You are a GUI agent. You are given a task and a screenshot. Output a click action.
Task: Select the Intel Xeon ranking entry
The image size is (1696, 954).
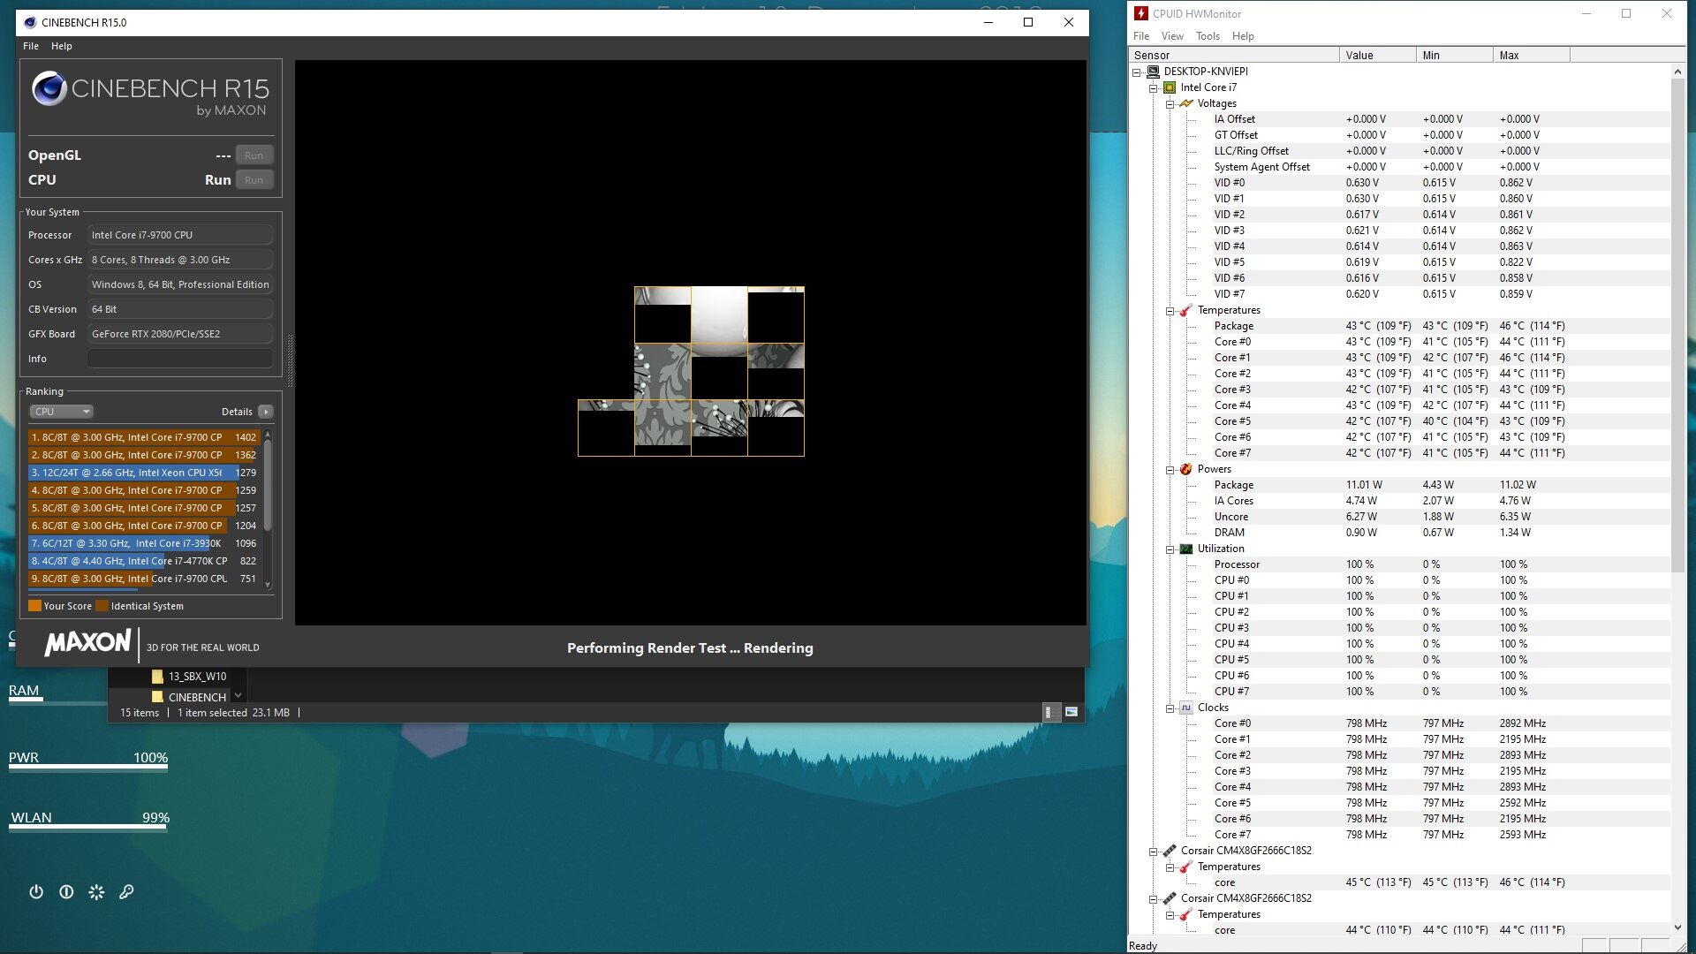(x=132, y=473)
